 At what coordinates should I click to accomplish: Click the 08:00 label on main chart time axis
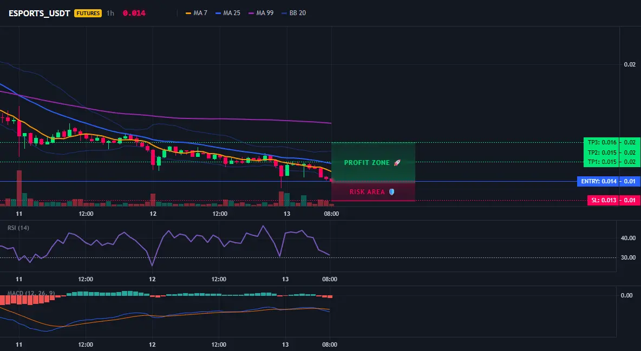(x=331, y=214)
